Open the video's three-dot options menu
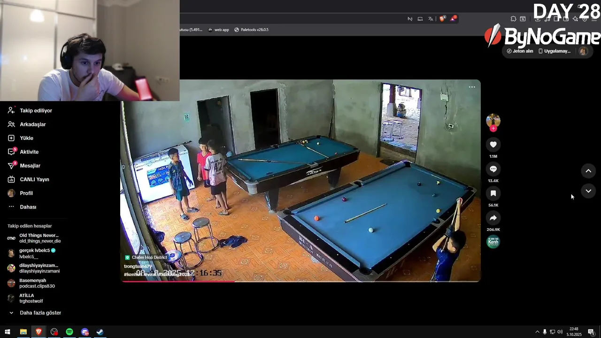Viewport: 601px width, 338px height. [x=472, y=87]
